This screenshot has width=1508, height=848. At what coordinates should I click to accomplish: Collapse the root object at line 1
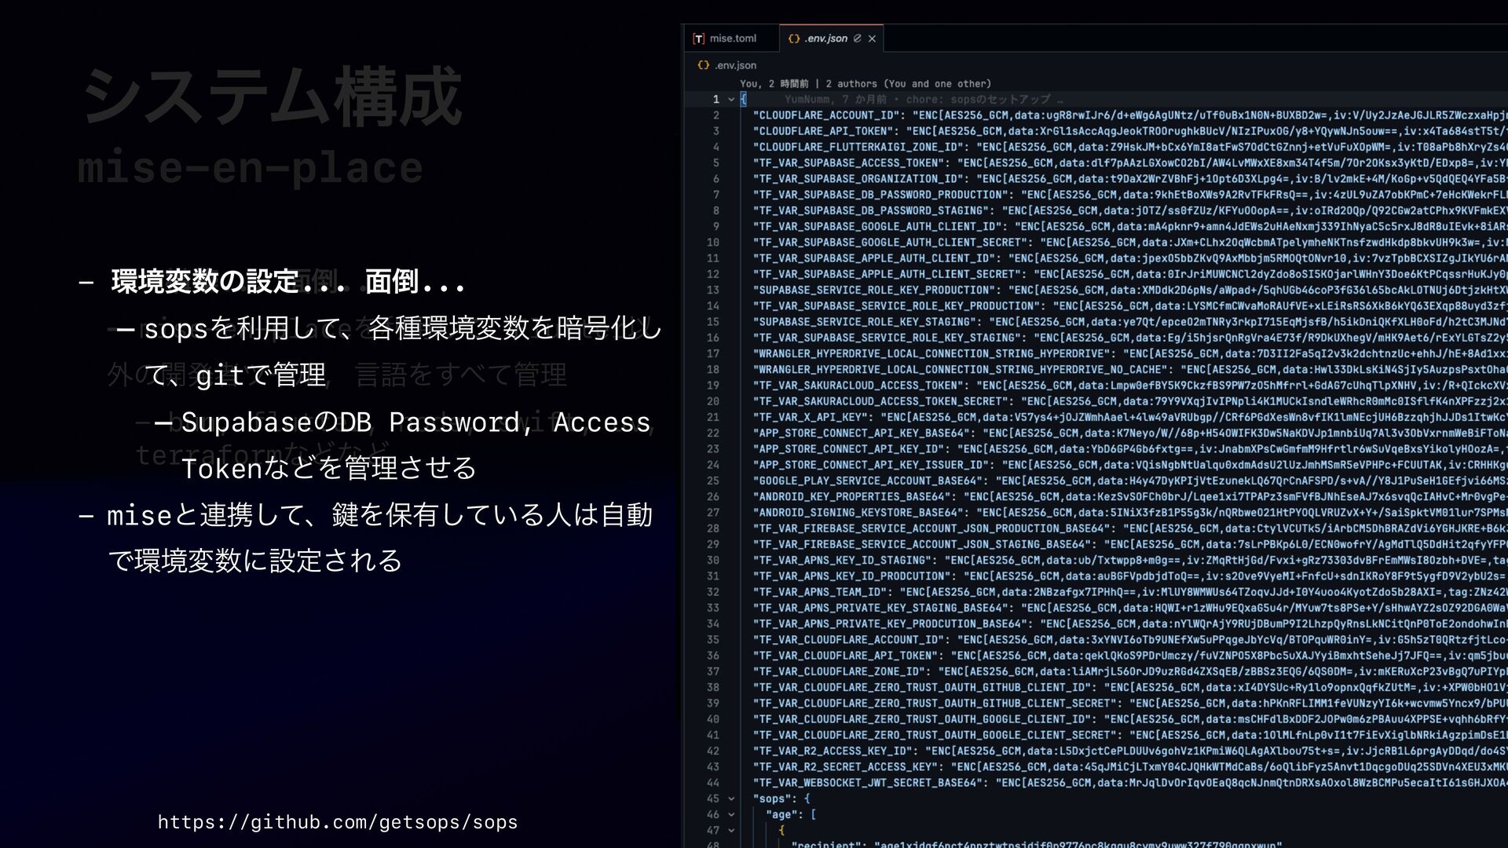pos(731,100)
